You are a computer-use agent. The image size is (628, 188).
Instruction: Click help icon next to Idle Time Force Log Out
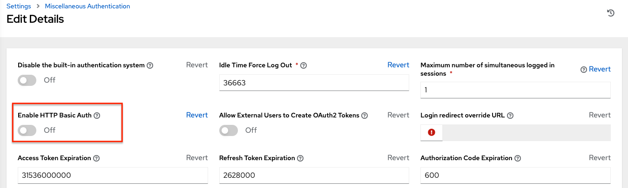tap(304, 65)
